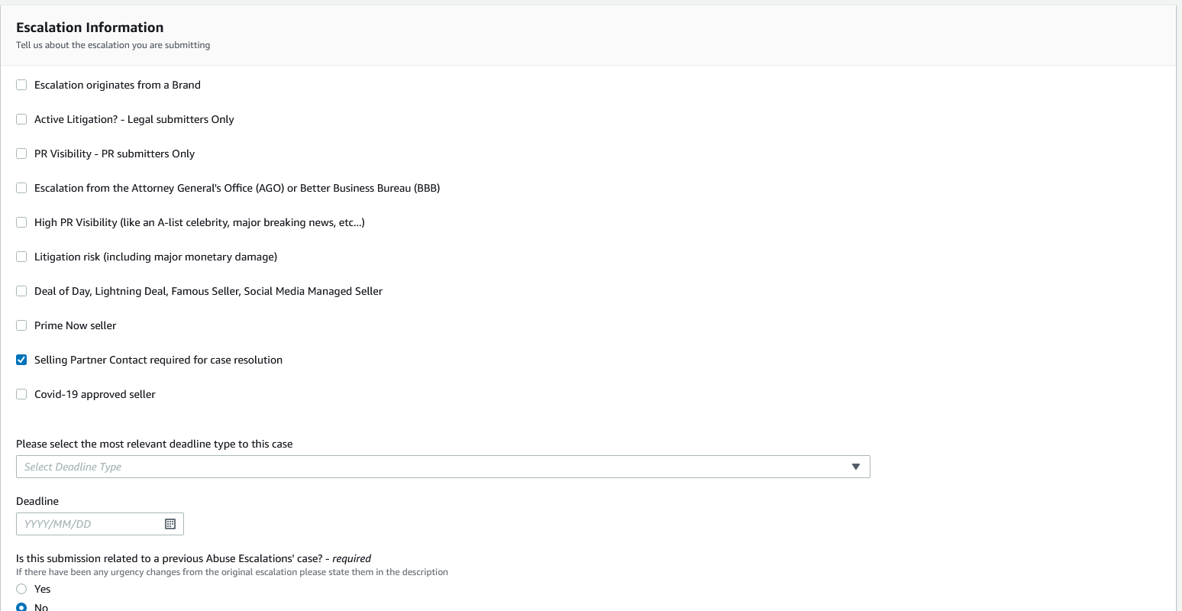
Task: Uncheck Selling Partner Contact required checkbox
Action: pos(21,360)
